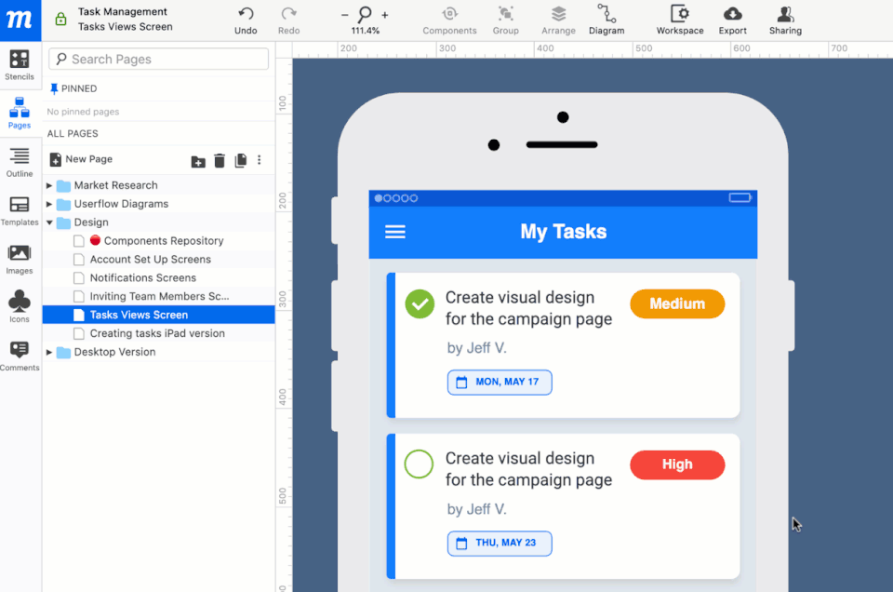Click the My Tasks header title
The width and height of the screenshot is (893, 592).
(564, 232)
